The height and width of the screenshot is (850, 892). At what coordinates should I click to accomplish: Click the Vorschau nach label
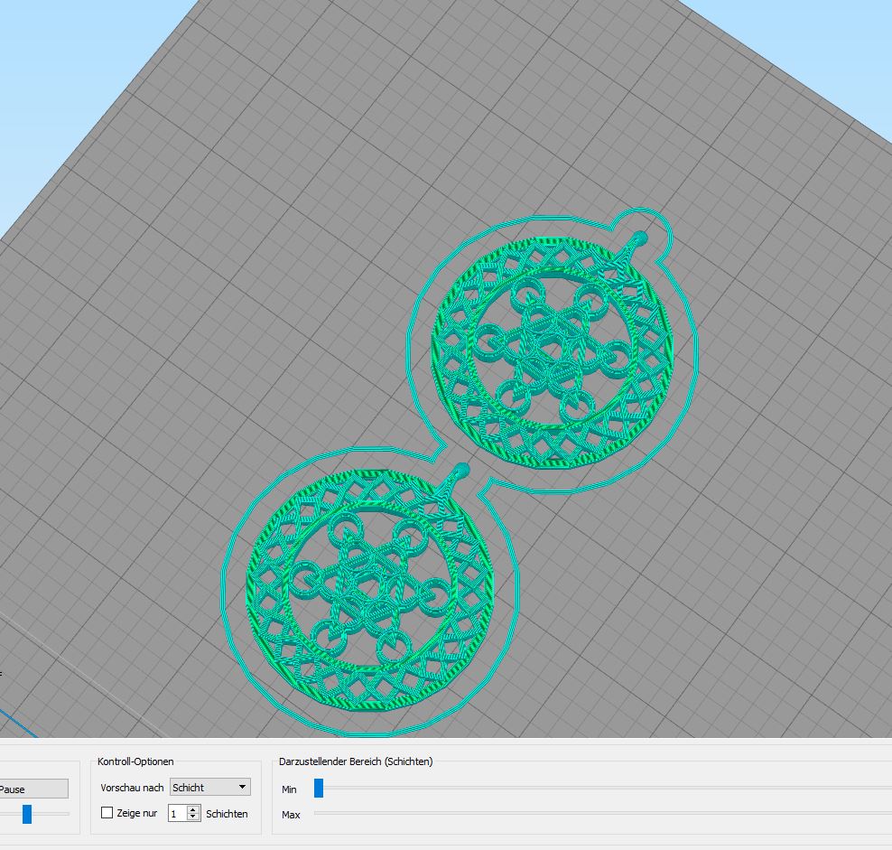(132, 788)
